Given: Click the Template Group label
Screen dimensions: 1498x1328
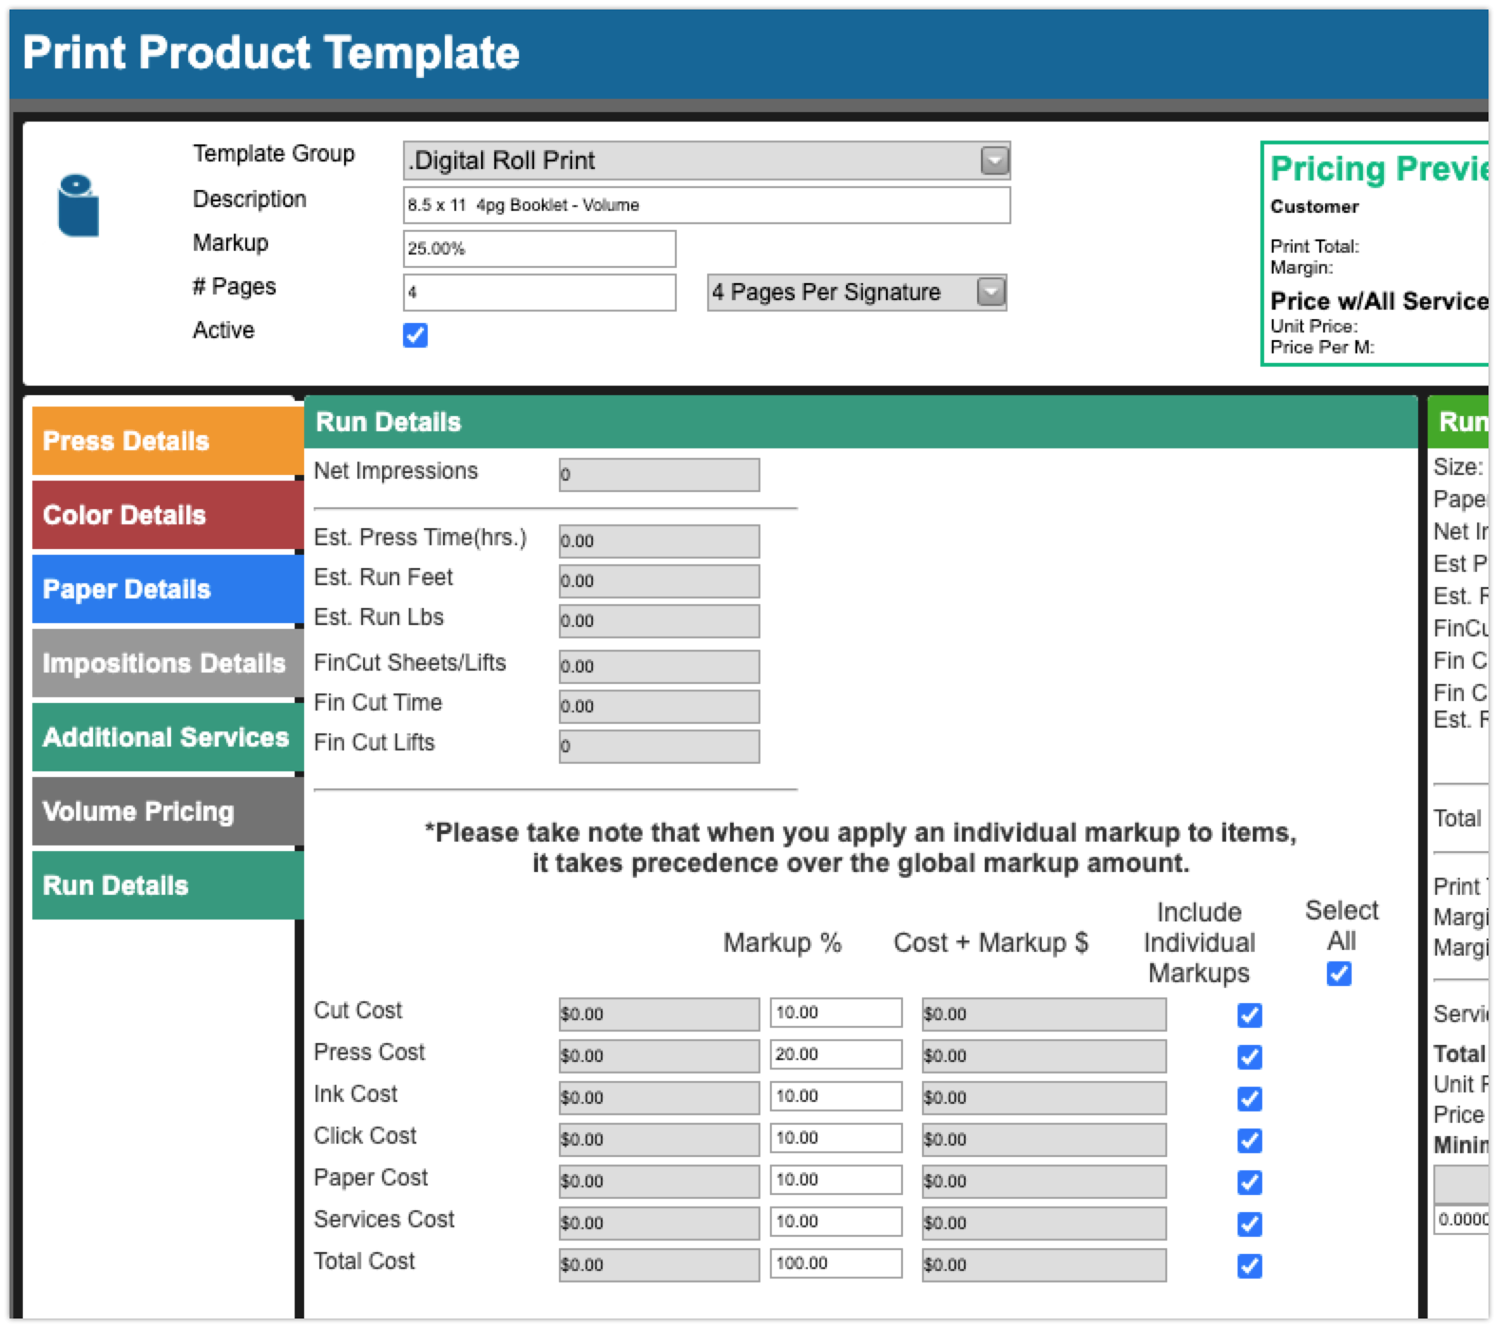Looking at the screenshot, I should (274, 154).
